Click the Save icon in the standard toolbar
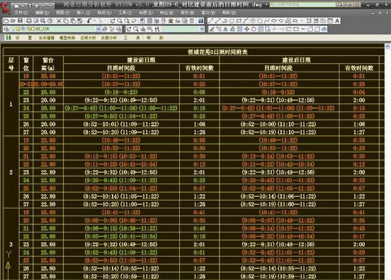Viewport: 391px width, 280px height. [x=20, y=21]
